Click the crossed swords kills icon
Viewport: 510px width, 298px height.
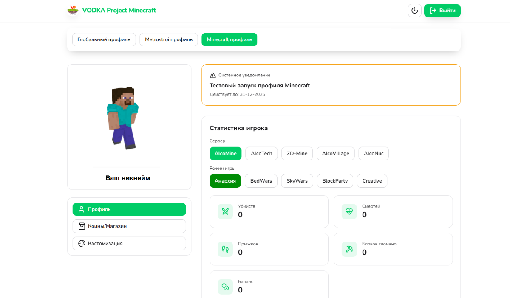225,211
